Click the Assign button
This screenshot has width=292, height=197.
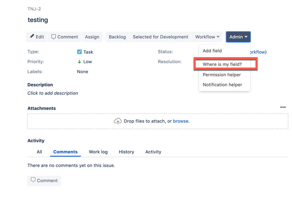pos(92,37)
